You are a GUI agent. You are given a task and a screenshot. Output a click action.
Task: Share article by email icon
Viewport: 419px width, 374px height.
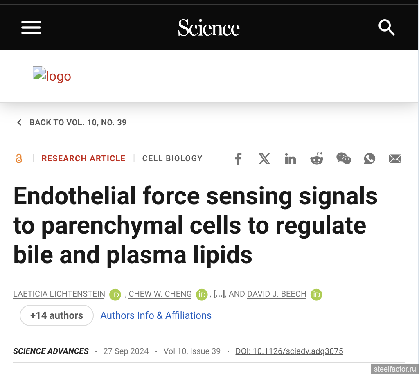click(395, 159)
